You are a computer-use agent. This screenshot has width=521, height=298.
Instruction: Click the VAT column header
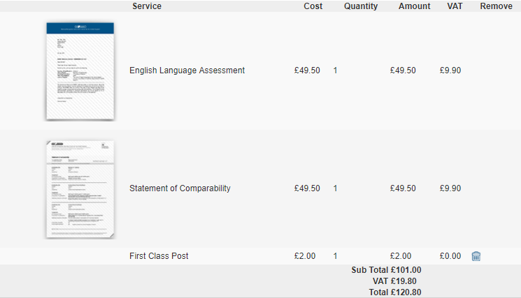[455, 6]
